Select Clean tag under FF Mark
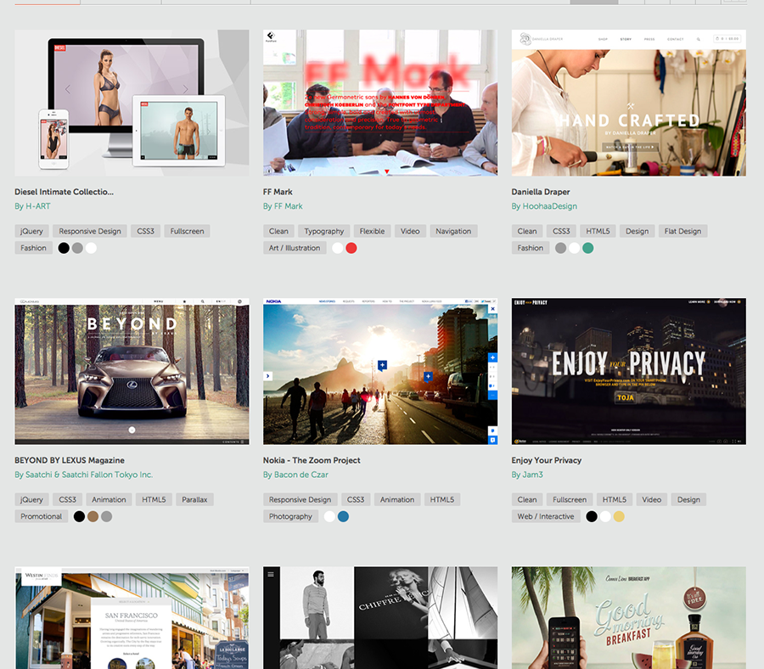The image size is (764, 669). coord(278,231)
